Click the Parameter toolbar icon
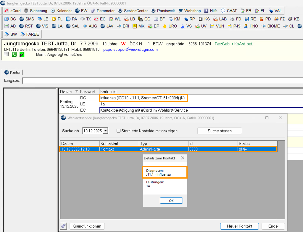The image size is (303, 232). coord(93,11)
